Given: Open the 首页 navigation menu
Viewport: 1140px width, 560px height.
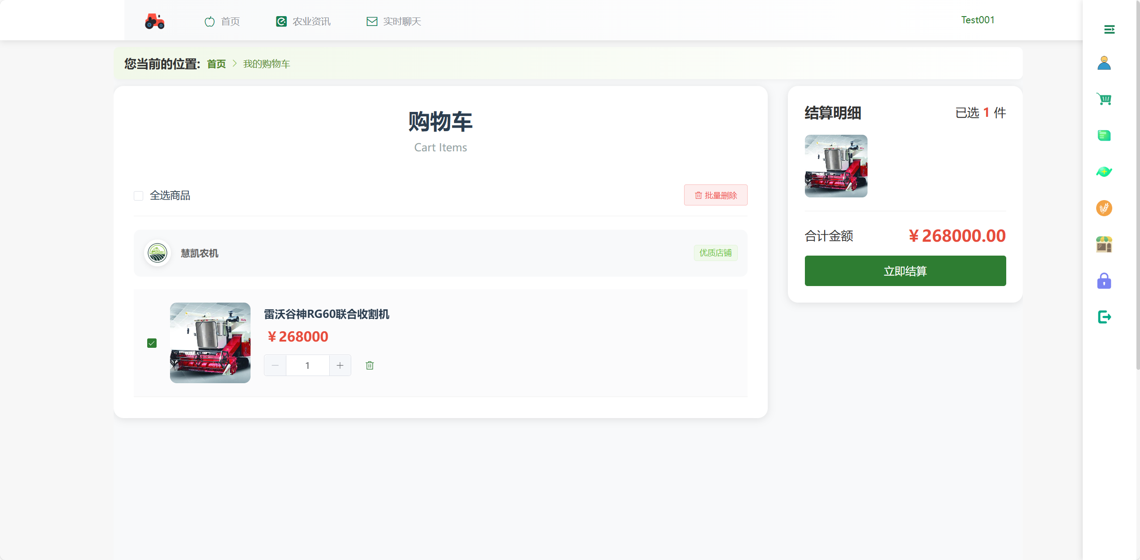Looking at the screenshot, I should click(222, 21).
